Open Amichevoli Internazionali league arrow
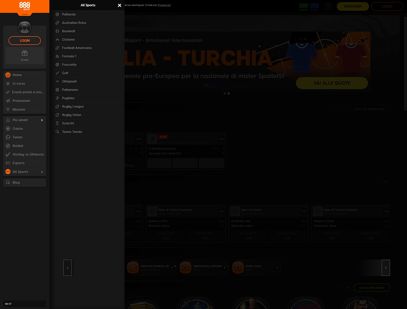The height and width of the screenshot is (309, 407). 224,267
